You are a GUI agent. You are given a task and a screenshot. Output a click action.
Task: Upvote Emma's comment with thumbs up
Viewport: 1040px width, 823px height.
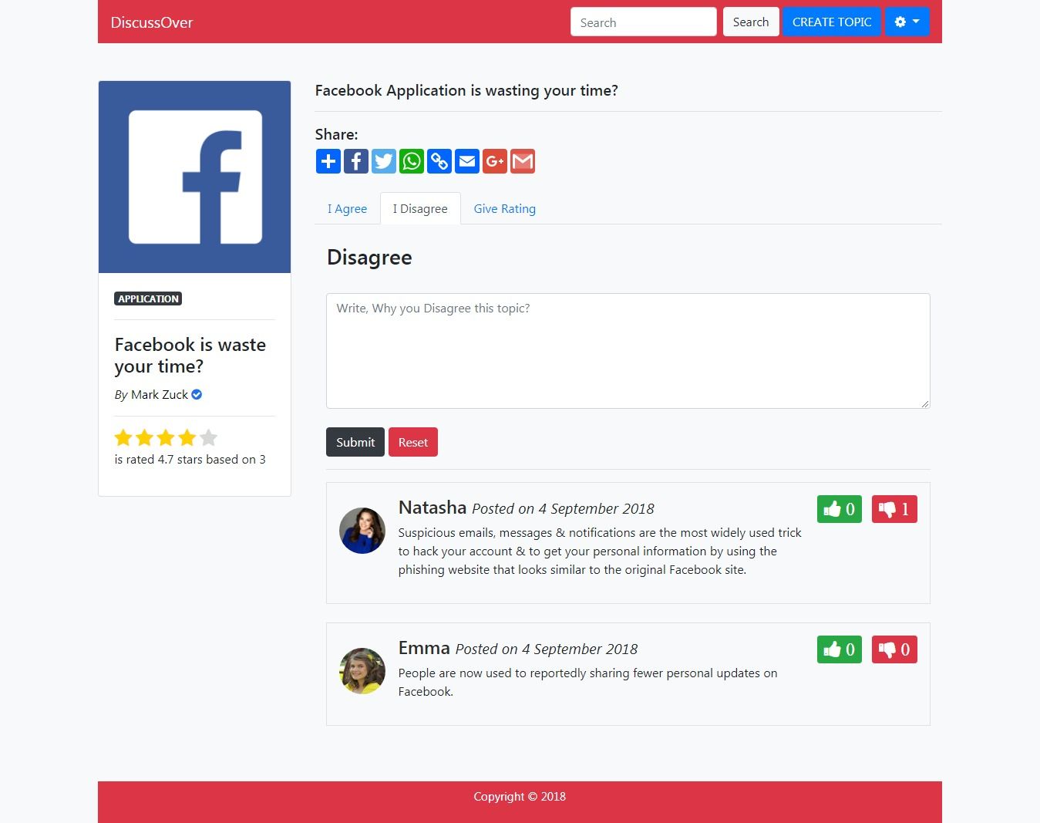(x=840, y=649)
